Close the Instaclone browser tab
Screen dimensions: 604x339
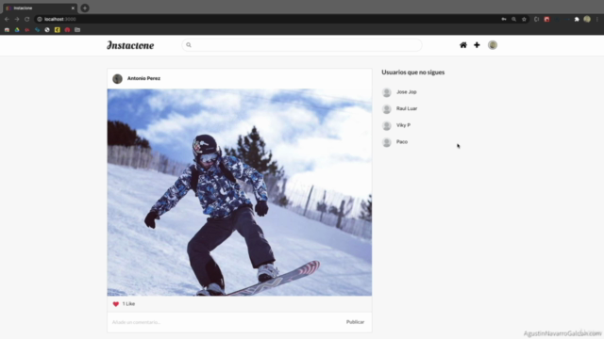click(x=73, y=8)
